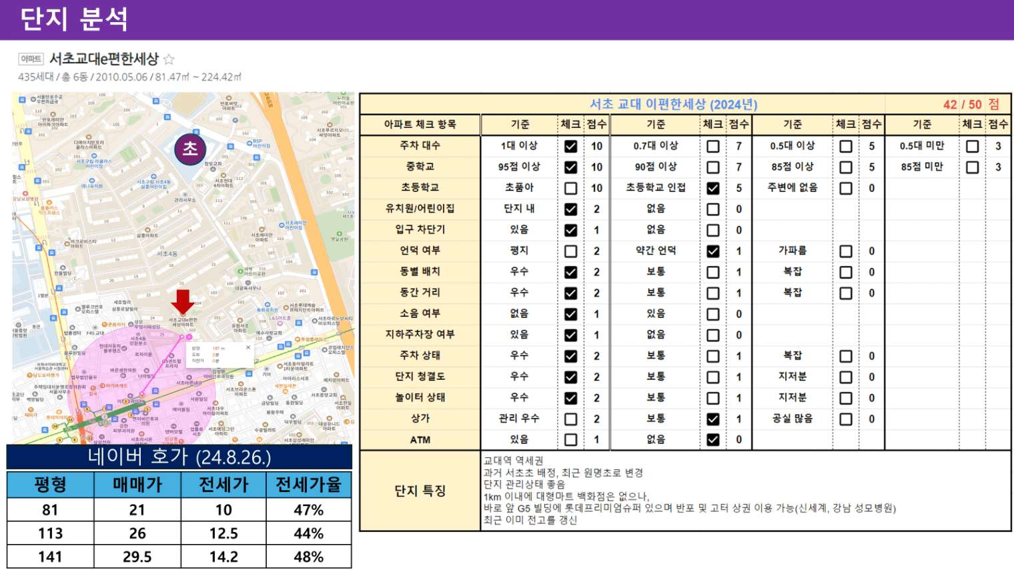
Task: Click the BSP어린이집 map icon
Action: point(249,143)
